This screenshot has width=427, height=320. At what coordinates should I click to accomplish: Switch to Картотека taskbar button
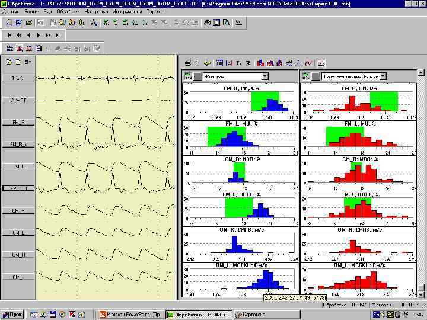(267, 315)
